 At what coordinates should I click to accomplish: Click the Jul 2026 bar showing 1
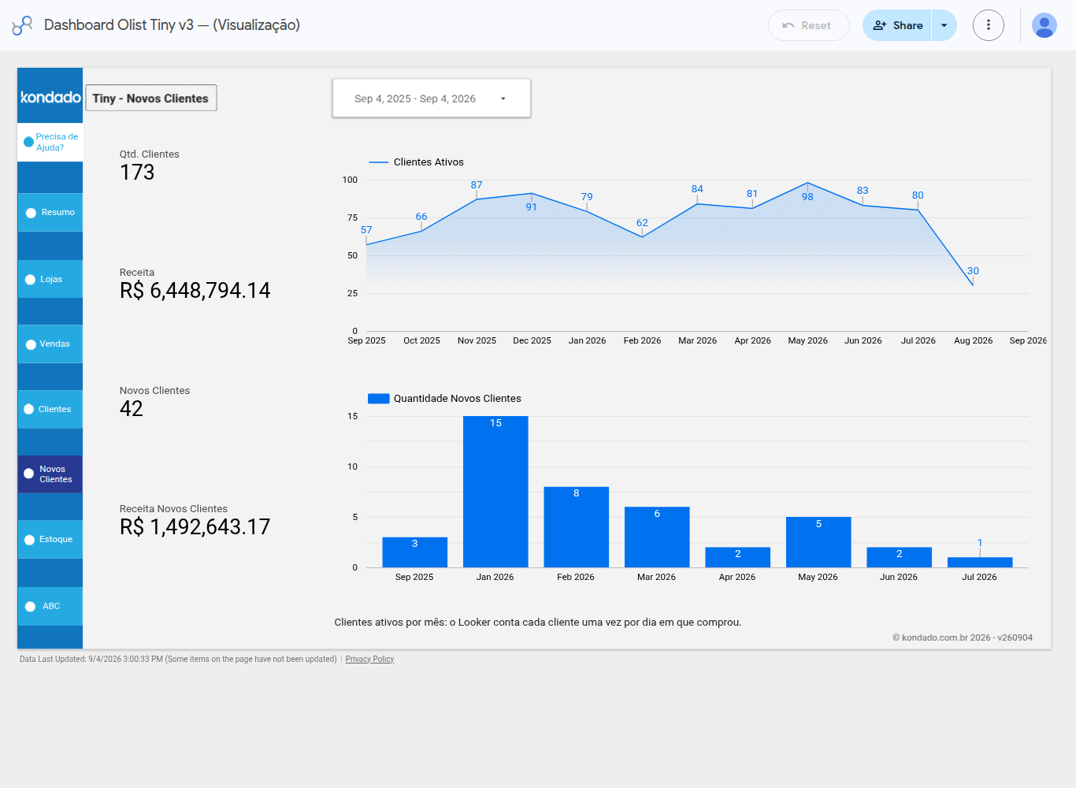click(980, 563)
